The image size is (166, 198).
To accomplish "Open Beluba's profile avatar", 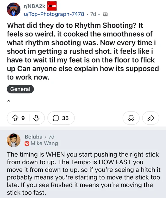I will pyautogui.click(x=13, y=140).
